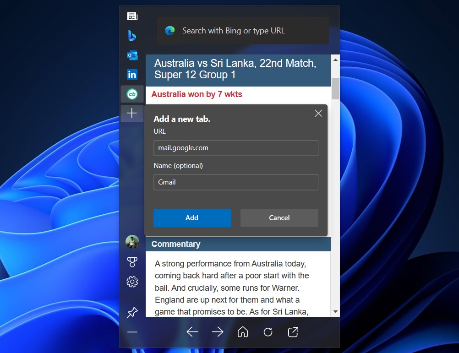Open the news feed sidebar tab
The height and width of the screenshot is (353, 459).
coord(132,16)
